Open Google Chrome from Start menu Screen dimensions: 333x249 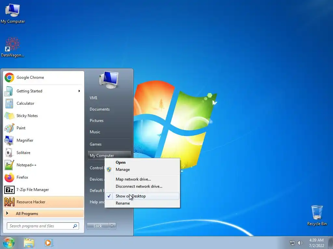coord(44,77)
